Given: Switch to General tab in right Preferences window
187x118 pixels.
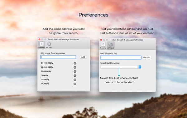Looking at the screenshot, I should click(x=103, y=45).
